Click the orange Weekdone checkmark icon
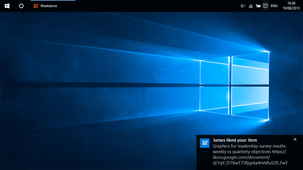 pos(36,6)
